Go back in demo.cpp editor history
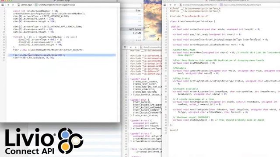The height and width of the screenshot is (157, 280). [8, 5]
